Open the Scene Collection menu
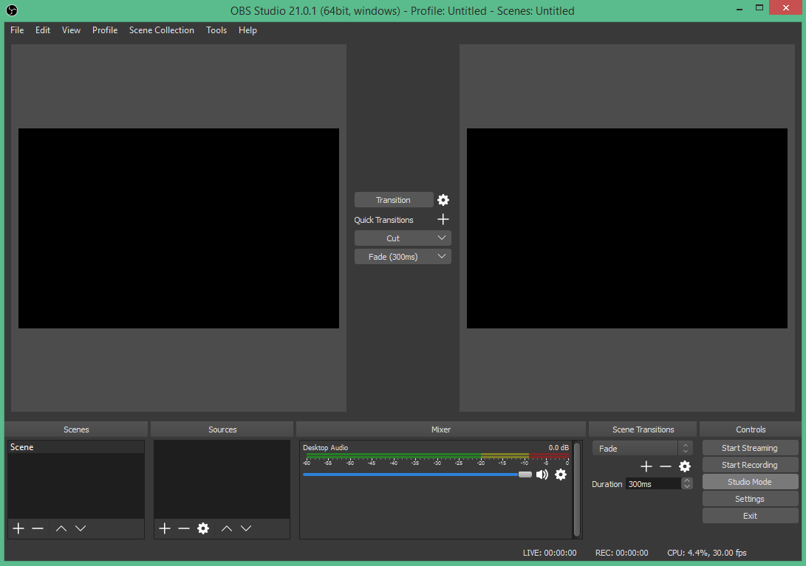 (161, 30)
